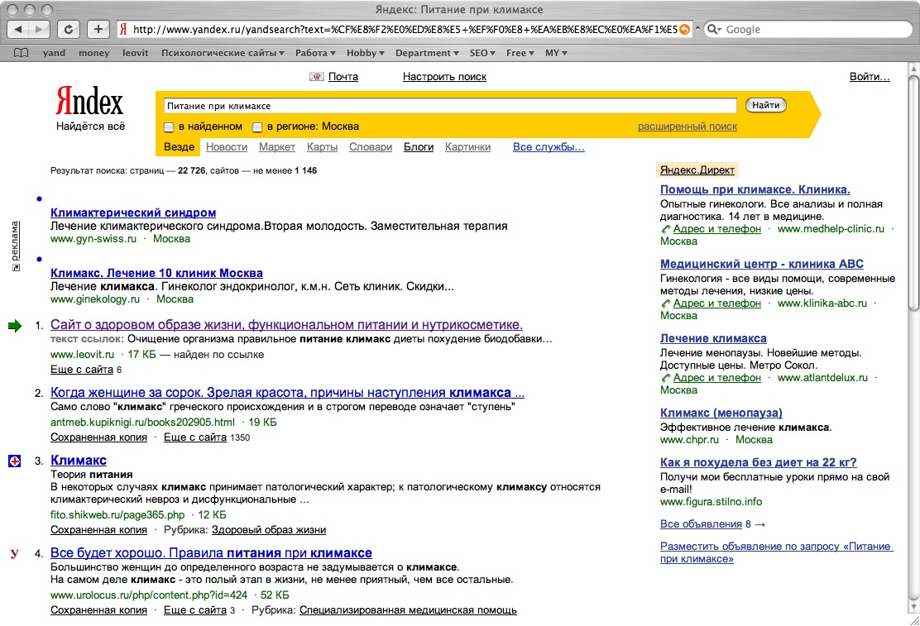920x626 pixels.
Task: Click the Найти search button
Action: pyautogui.click(x=765, y=105)
